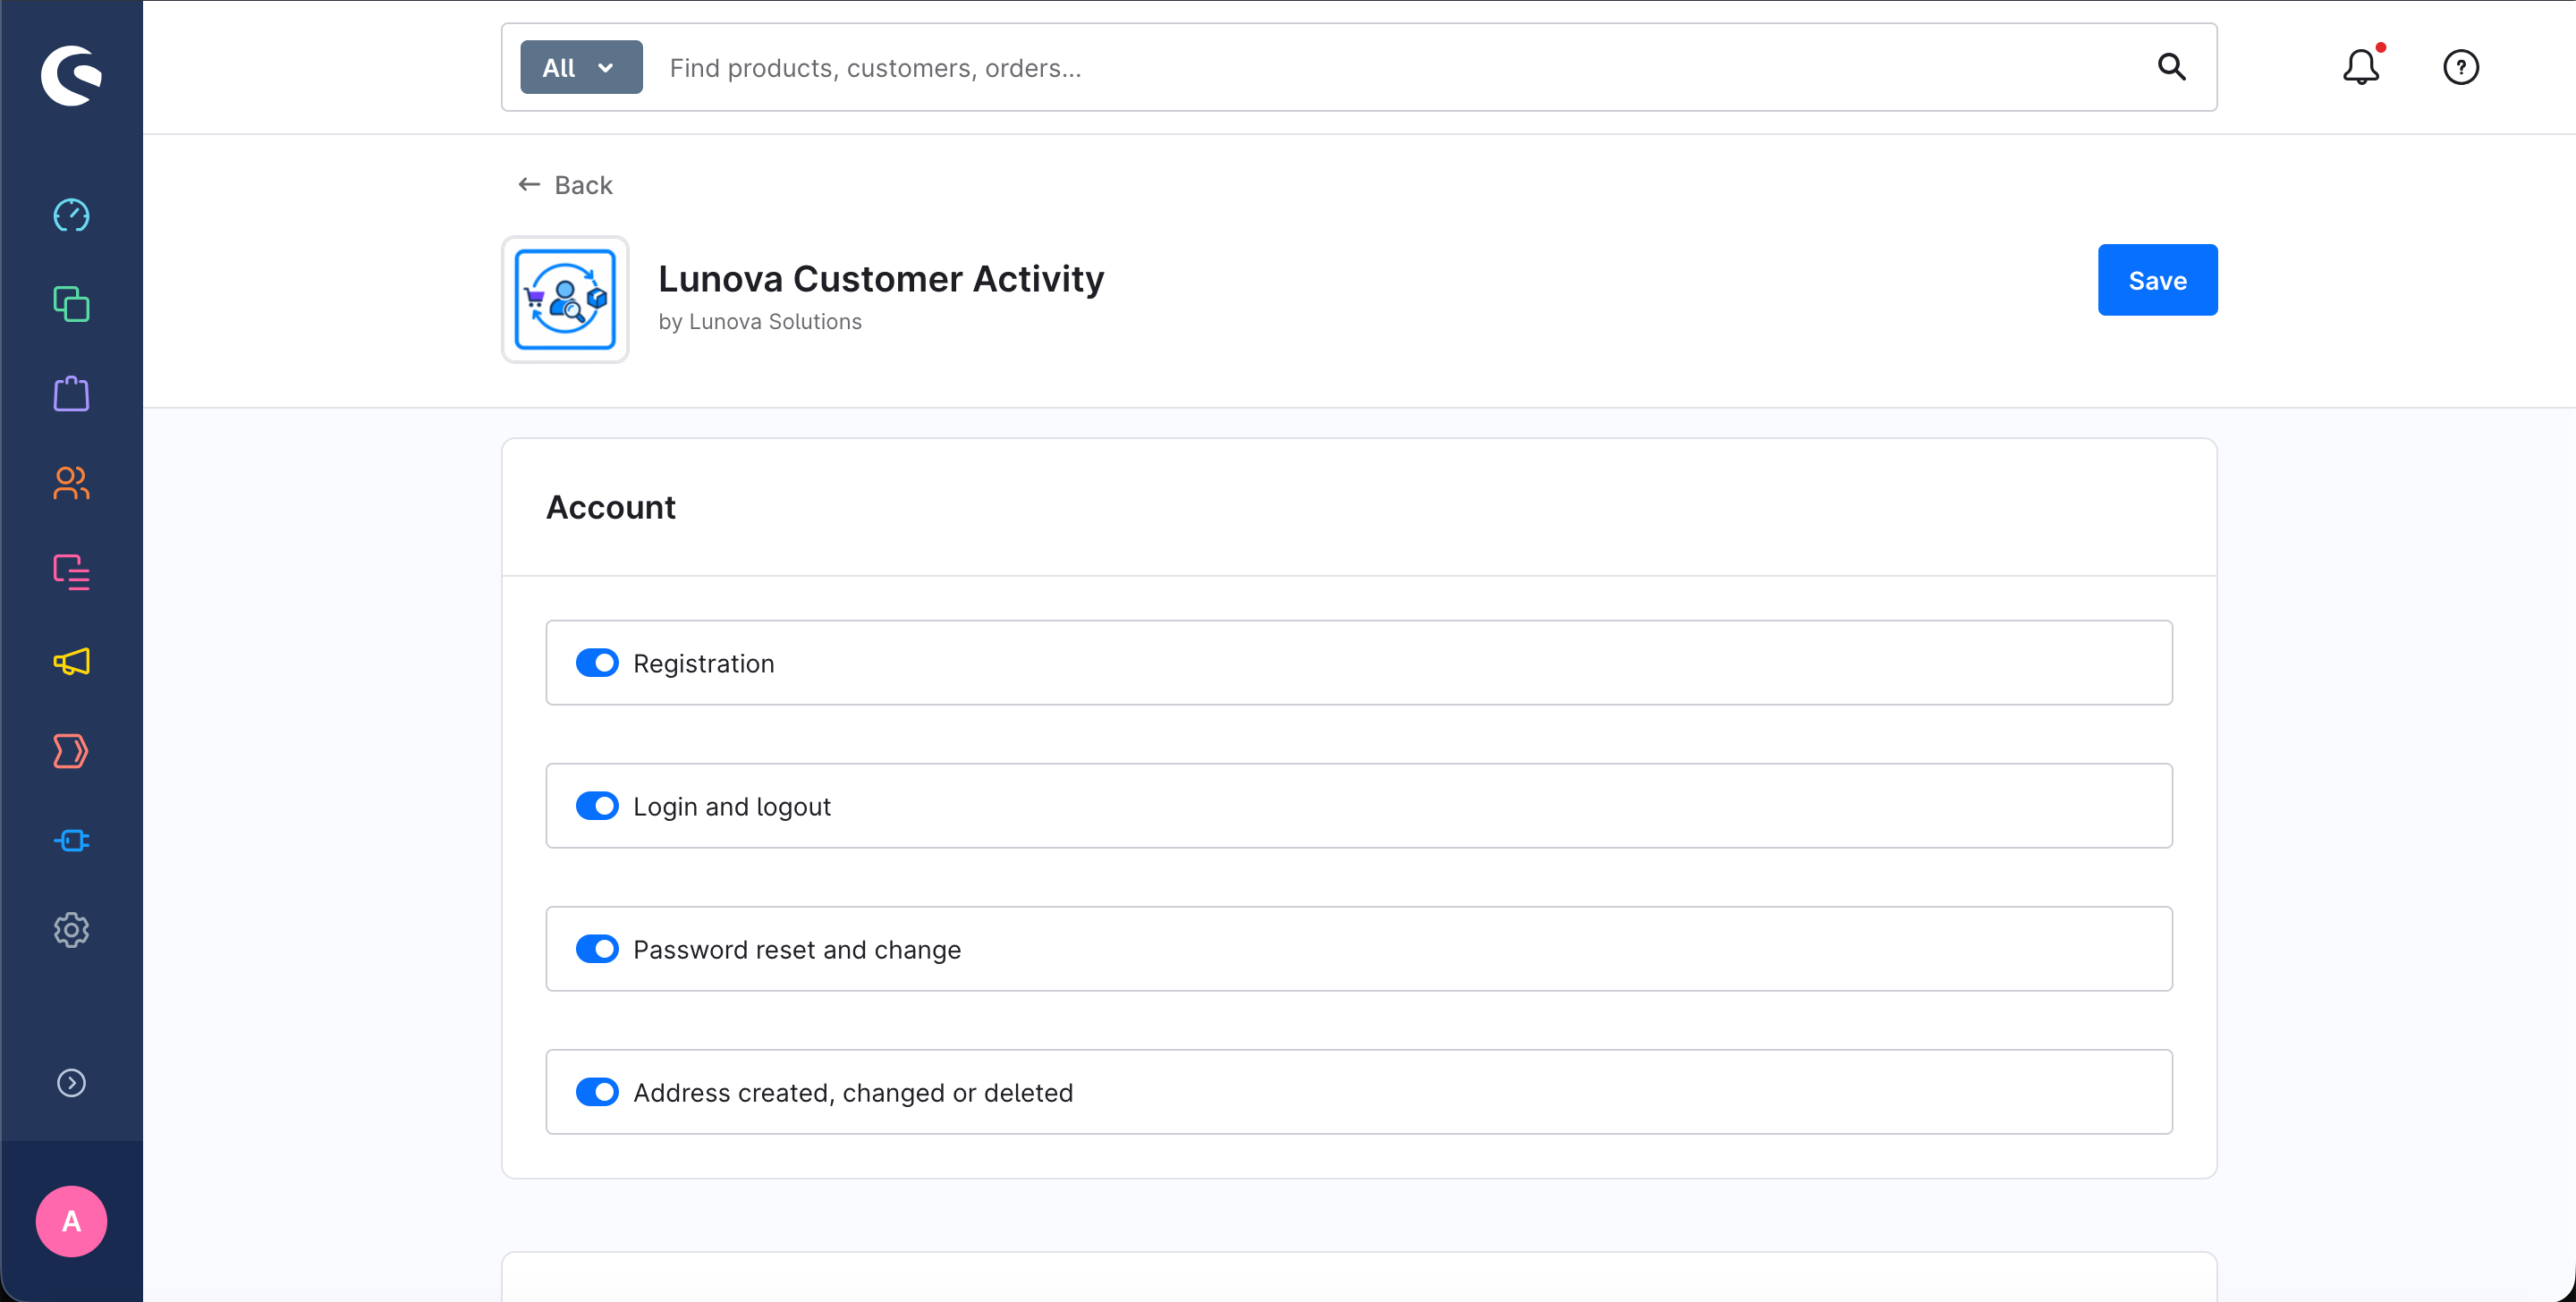
Task: Click the 'Lunova Customer Activity' title
Action: click(881, 278)
